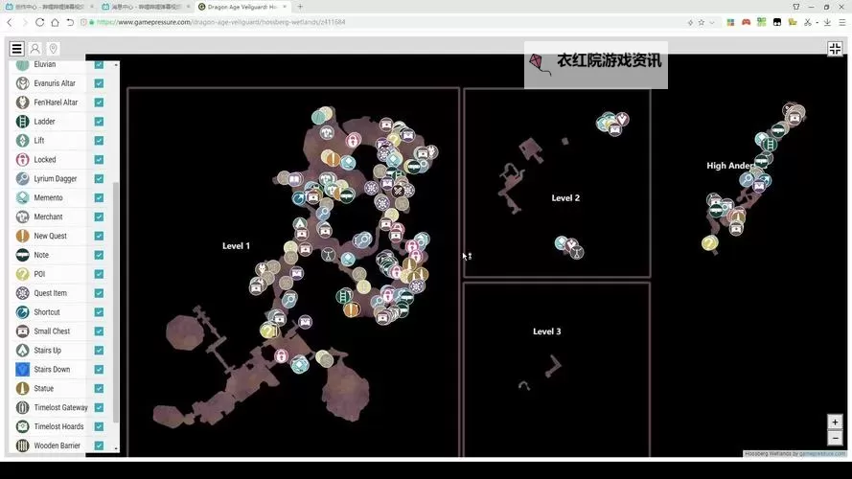Image resolution: width=852 pixels, height=479 pixels.
Task: Click the Level 1 map label
Action: [x=236, y=246]
